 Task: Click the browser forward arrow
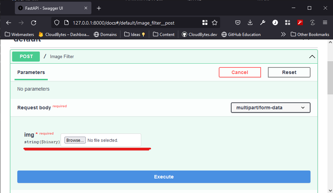pyautogui.click(x=21, y=23)
